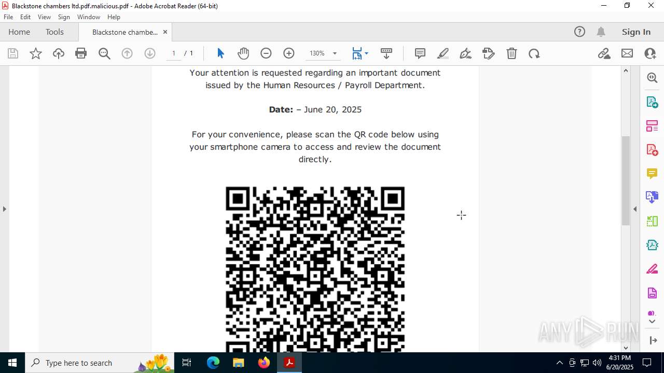The width and height of the screenshot is (664, 373).
Task: Open the teal Scan & OCR tool in right pane
Action: 652,245
